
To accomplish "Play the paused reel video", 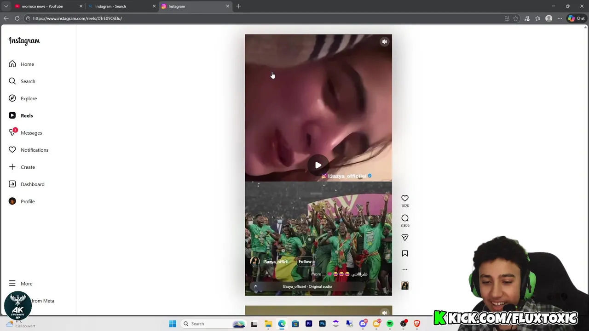I will pos(318,165).
